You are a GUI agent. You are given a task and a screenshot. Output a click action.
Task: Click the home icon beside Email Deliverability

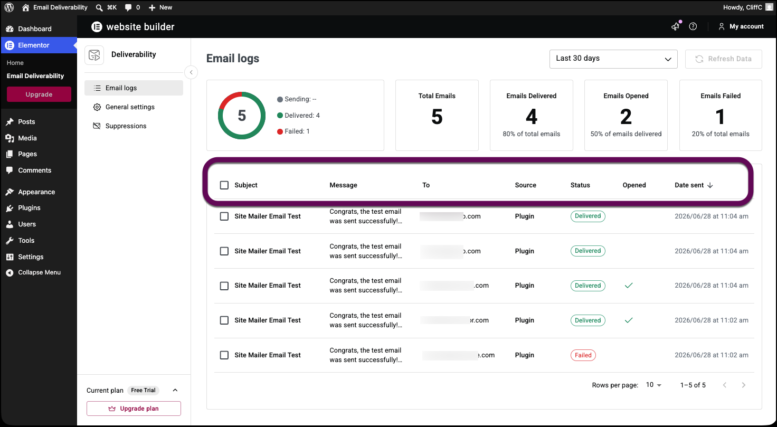26,7
